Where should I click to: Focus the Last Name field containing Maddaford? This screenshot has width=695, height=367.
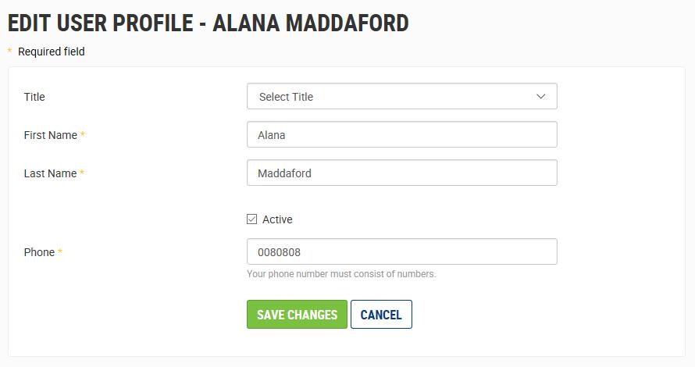point(401,173)
